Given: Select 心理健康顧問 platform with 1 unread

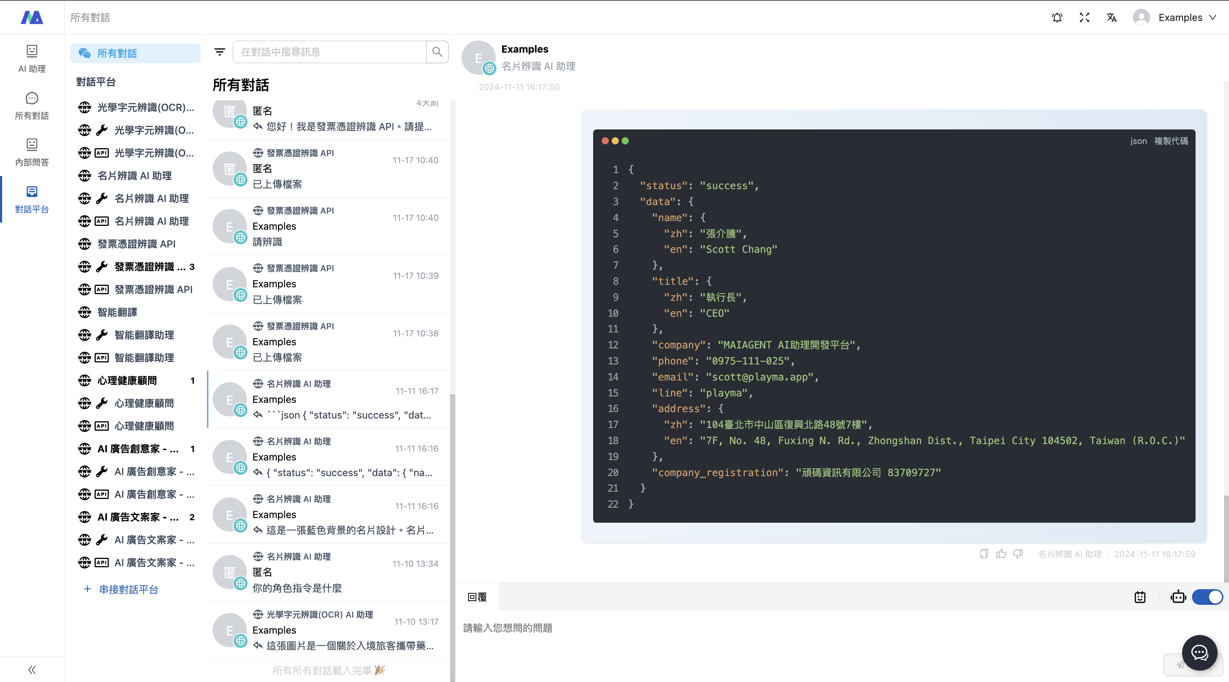Looking at the screenshot, I should (x=127, y=380).
